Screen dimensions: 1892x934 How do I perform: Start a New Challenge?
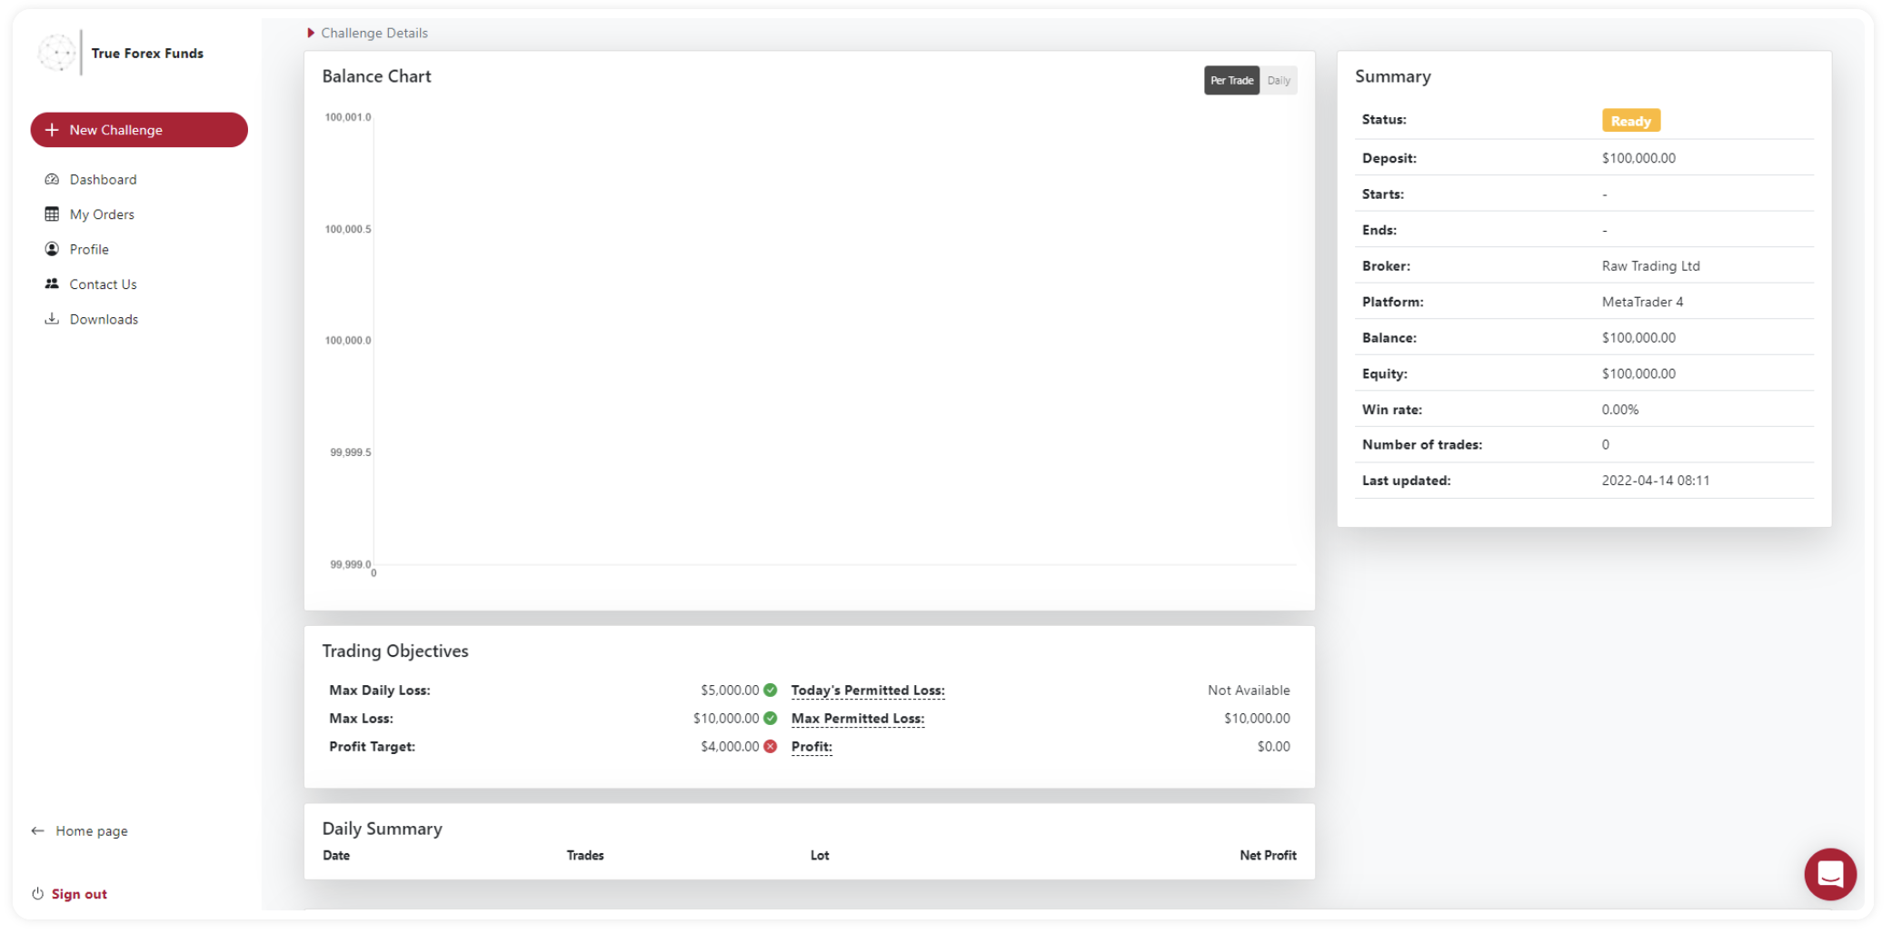(x=139, y=130)
